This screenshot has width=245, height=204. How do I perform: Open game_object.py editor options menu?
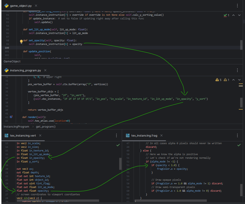[x=237, y=6]
